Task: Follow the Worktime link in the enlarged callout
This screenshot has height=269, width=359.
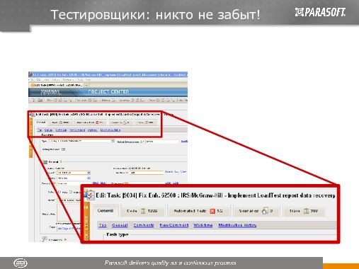Action: coord(203,225)
